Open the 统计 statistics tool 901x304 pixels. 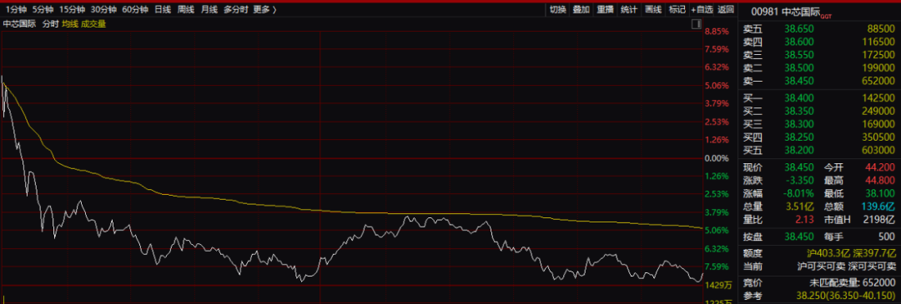629,9
